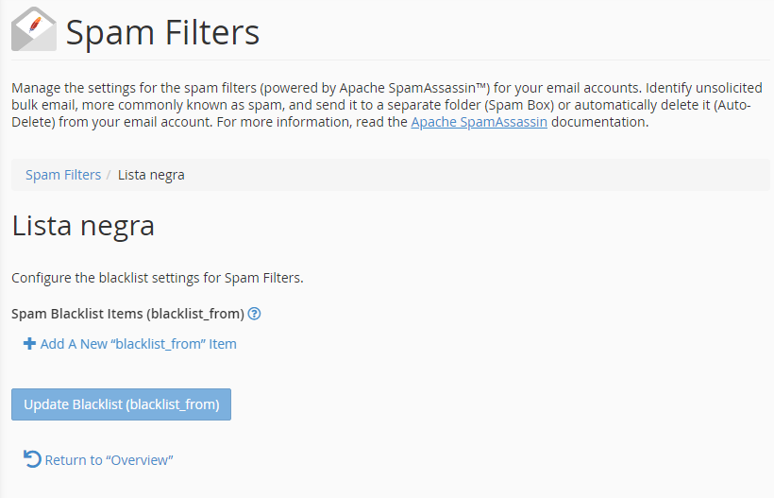
Task: Open the Apache SpamAssassin documentation link
Action: pos(479,122)
